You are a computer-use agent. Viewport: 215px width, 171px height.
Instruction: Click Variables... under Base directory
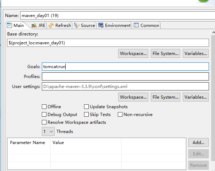pyautogui.click(x=195, y=54)
